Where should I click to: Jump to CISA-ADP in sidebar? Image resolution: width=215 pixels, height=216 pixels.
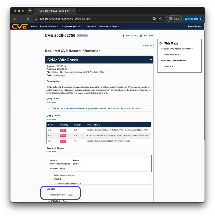pos(169,67)
